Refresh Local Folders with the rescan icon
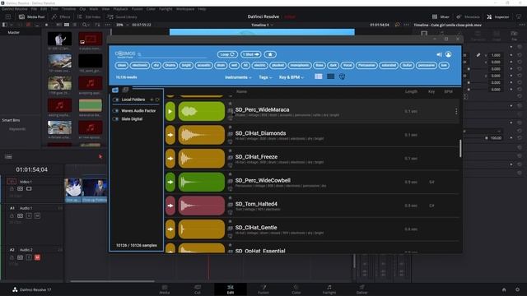 point(157,99)
